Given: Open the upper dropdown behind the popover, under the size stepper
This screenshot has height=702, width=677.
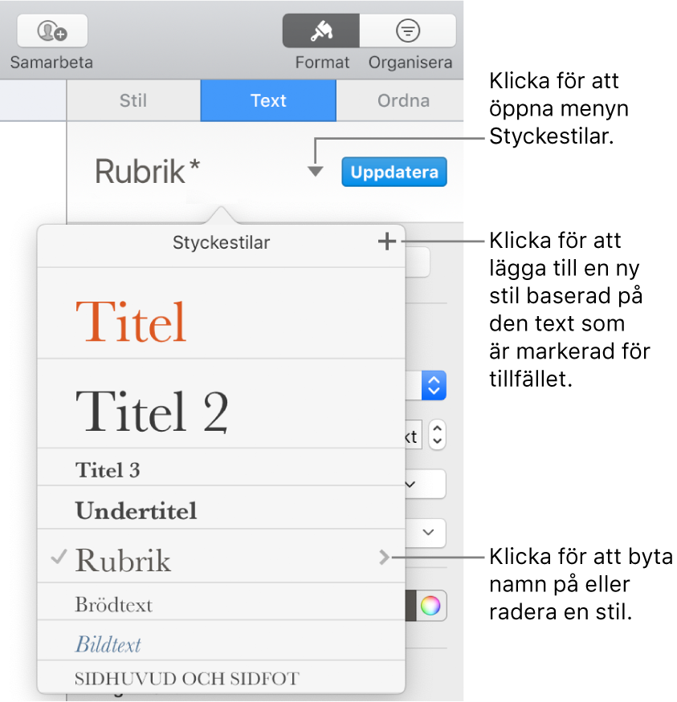Looking at the screenshot, I should (426, 484).
